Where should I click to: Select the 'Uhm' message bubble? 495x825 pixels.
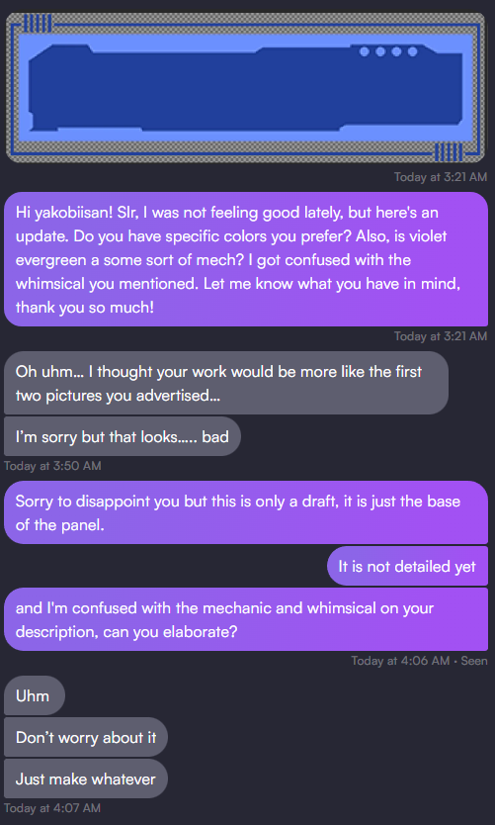coord(35,695)
